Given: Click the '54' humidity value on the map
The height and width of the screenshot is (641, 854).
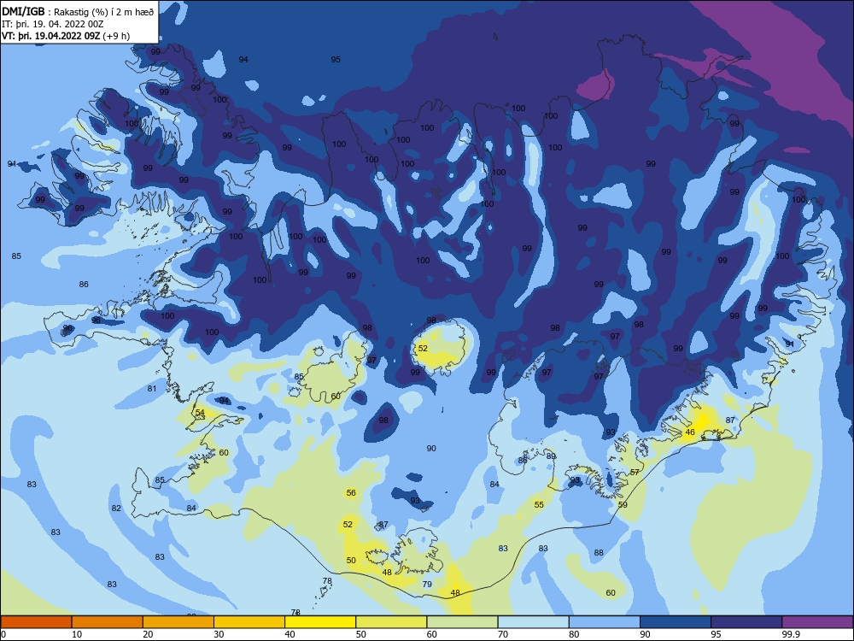Looking at the screenshot, I should [x=200, y=413].
